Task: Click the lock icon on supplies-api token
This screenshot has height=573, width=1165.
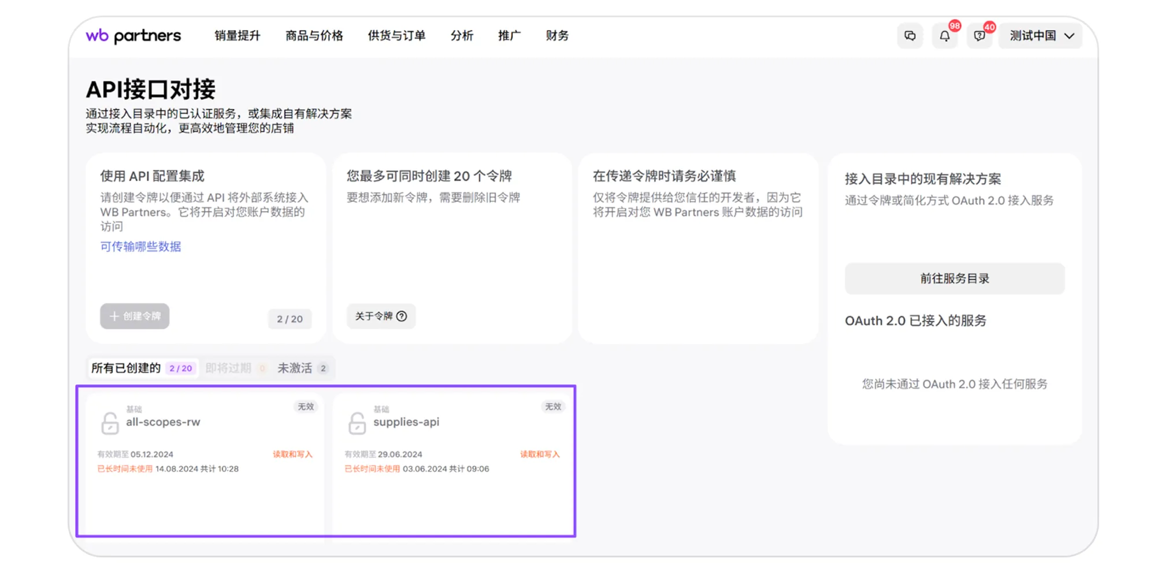Action: click(357, 424)
